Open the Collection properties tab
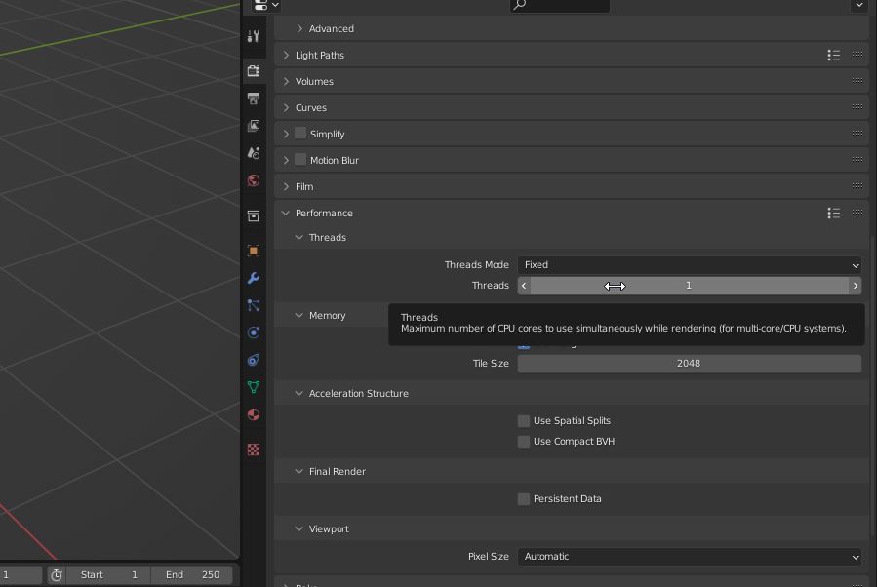The image size is (877, 587). pos(254,215)
